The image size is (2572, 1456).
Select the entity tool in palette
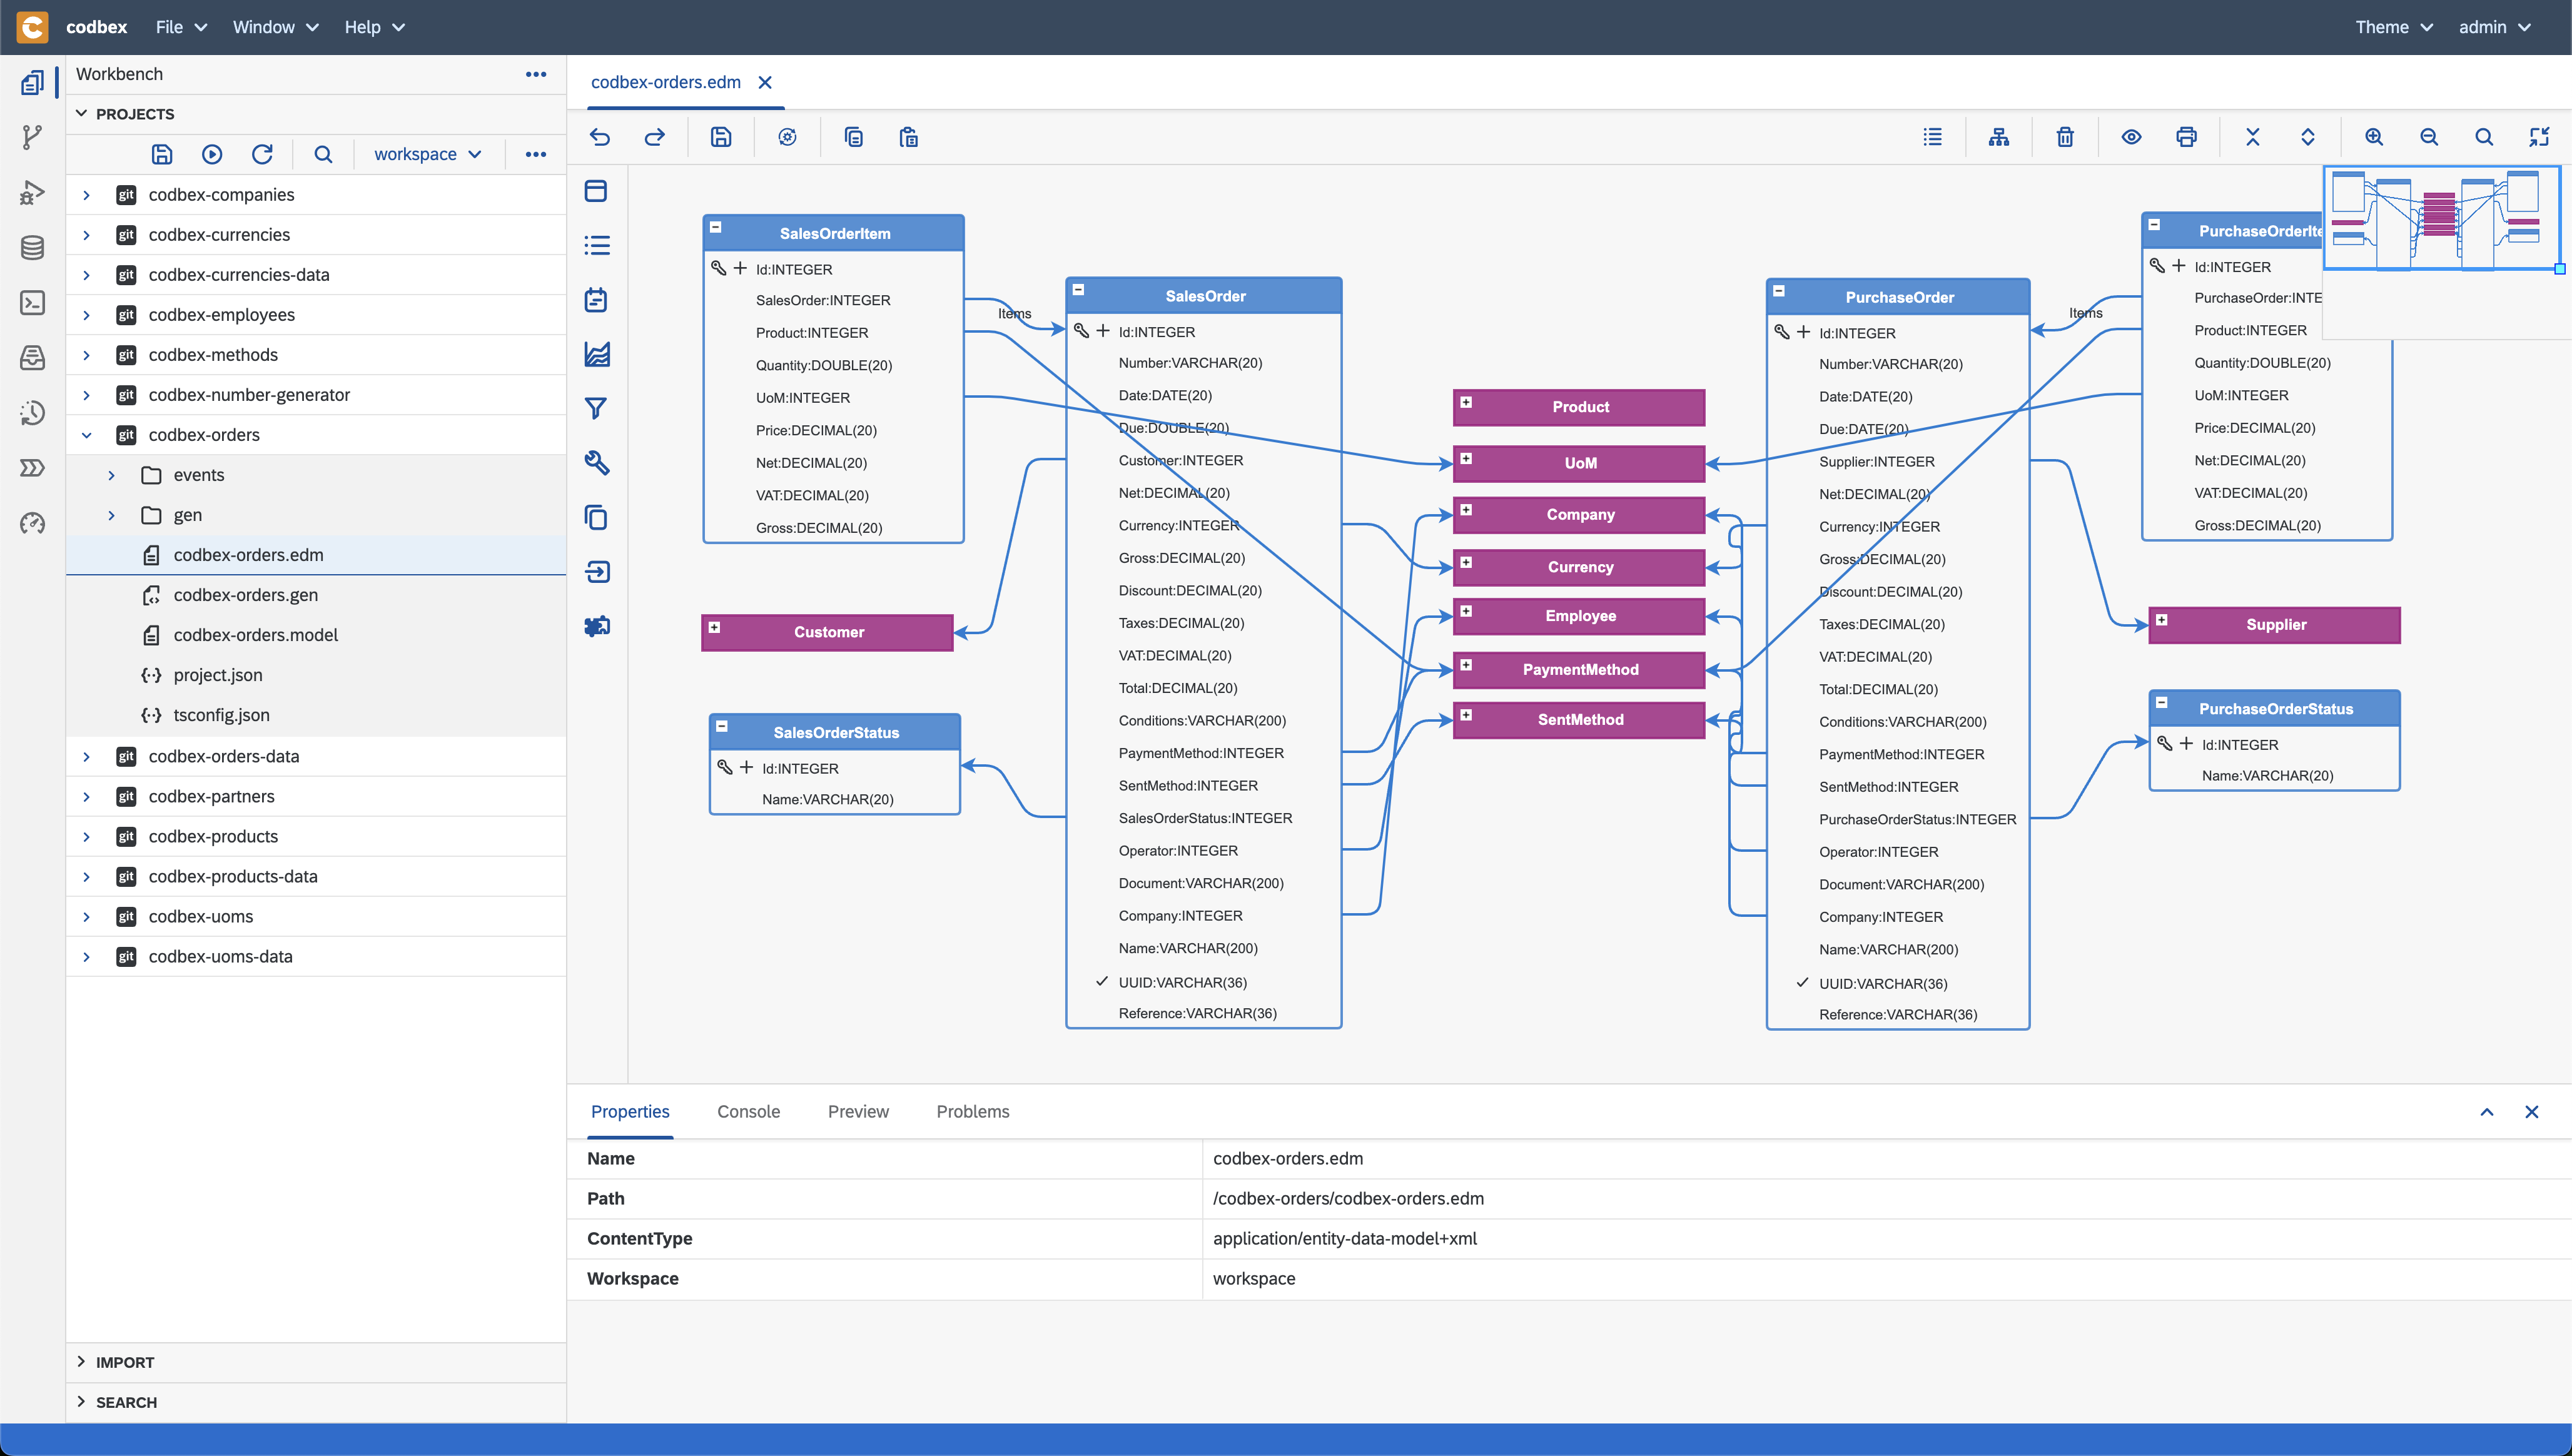596,191
